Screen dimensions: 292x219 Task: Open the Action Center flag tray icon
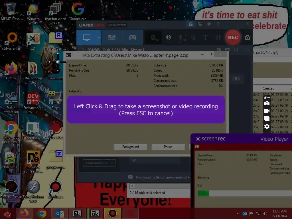coord(252,214)
